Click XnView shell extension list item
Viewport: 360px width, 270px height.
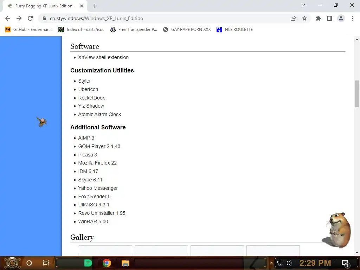point(103,57)
